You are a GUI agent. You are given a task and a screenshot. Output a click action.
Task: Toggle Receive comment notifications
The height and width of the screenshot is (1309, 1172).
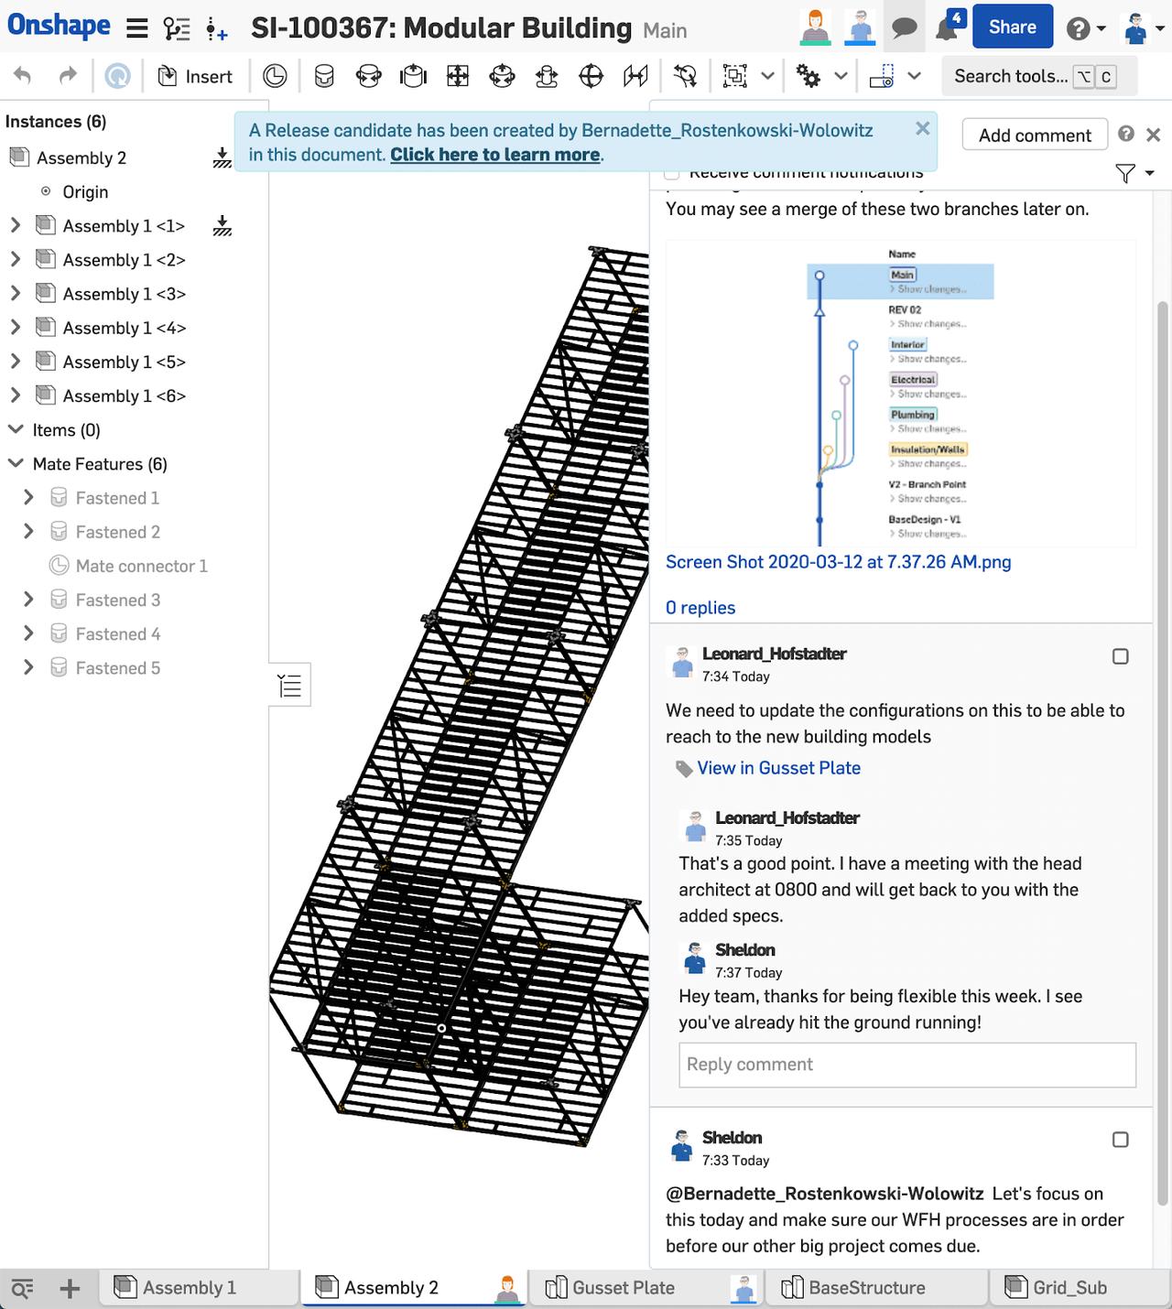coord(672,171)
